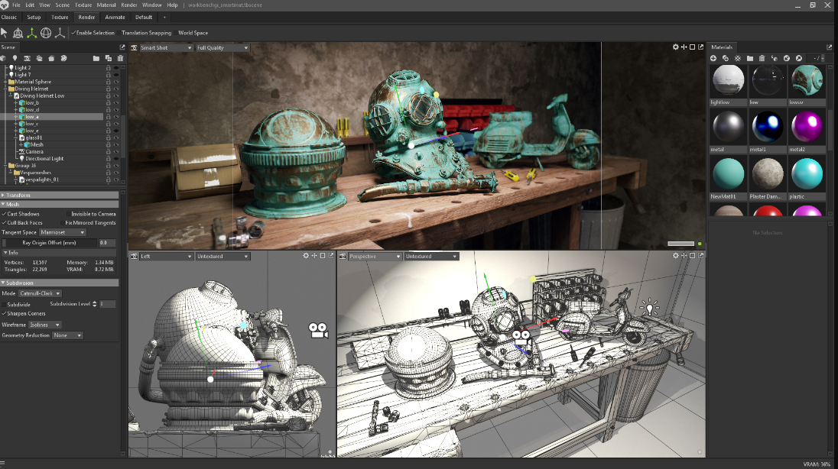The image size is (838, 469).
Task: Activate the rotate sphere gizmo tool
Action: (x=46, y=33)
